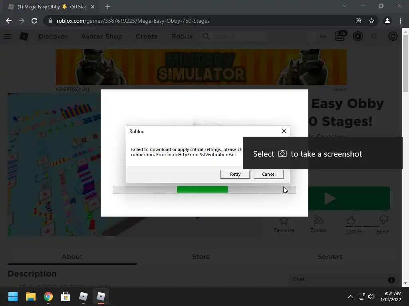
Task: Like the game with thumbs up
Action: point(351,220)
